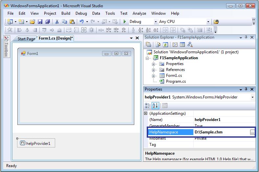Select Program.cs in Solution Explorer
Screen dimensions: 259x172
(x=176, y=81)
